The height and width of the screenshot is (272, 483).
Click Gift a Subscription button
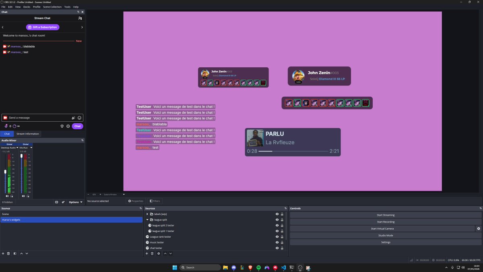pos(43,27)
